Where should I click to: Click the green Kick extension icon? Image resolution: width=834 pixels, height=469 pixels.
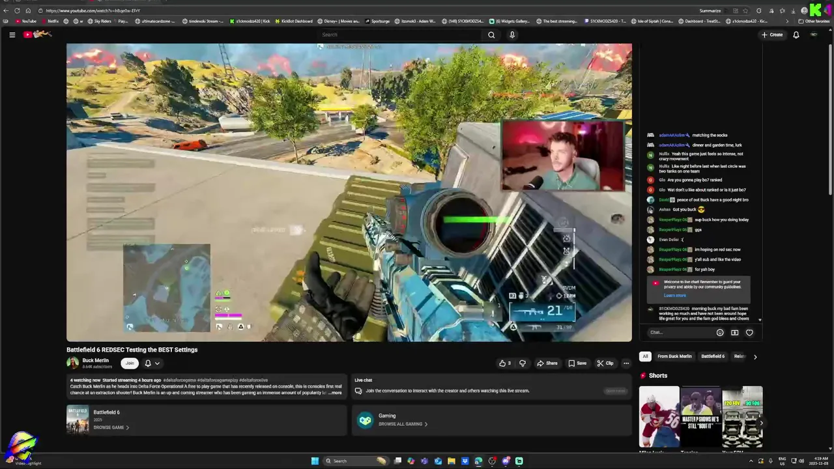(815, 10)
